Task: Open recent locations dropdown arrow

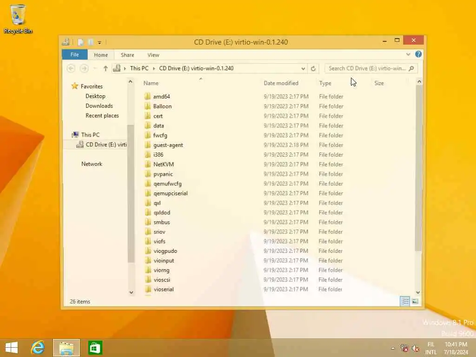Action: tap(95, 69)
